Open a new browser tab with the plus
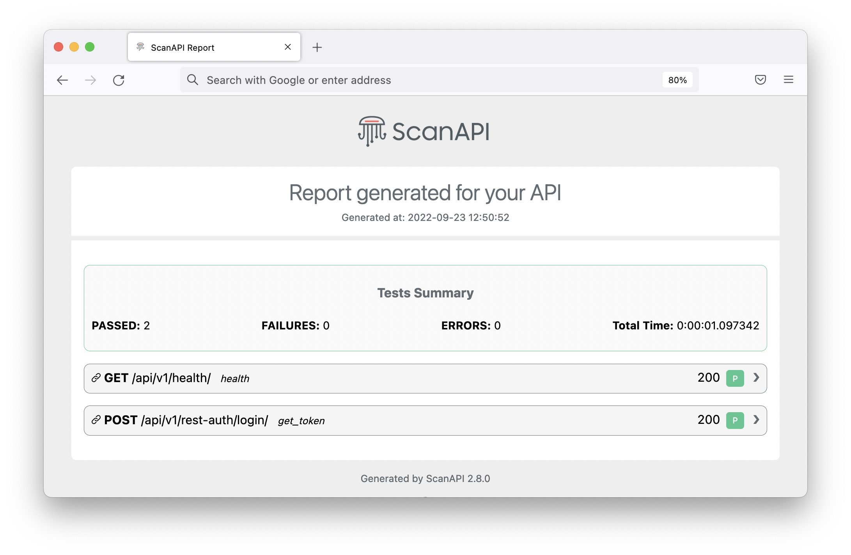Screen dimensions: 851x555 click(x=317, y=47)
